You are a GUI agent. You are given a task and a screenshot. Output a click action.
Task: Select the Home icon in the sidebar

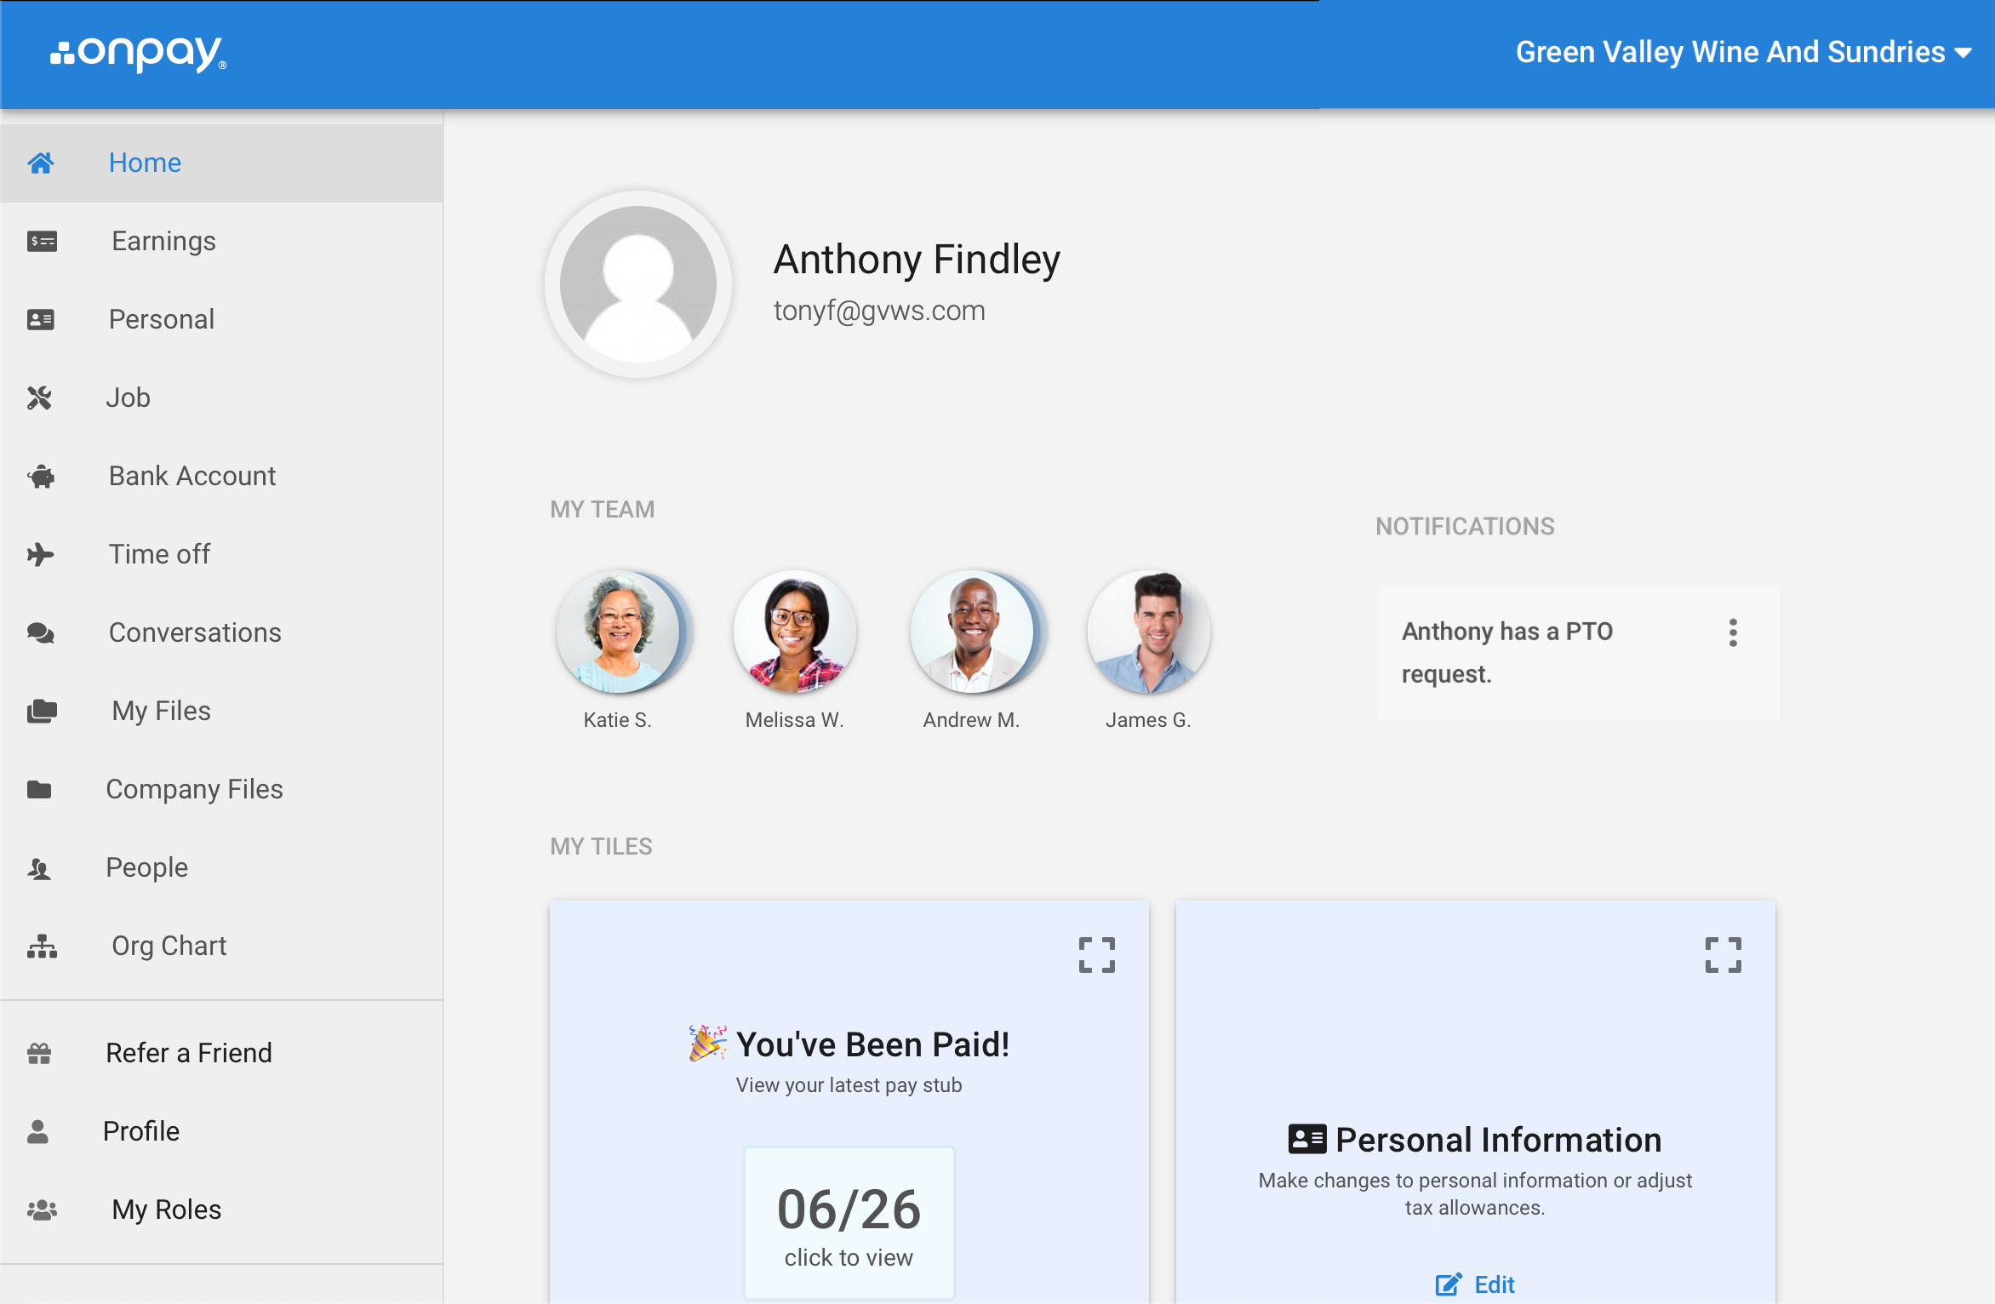coord(41,163)
